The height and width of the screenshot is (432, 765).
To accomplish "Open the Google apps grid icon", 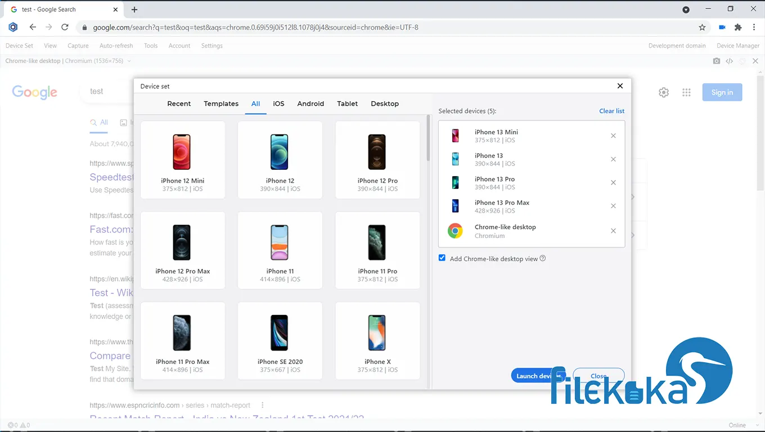I will pos(686,92).
